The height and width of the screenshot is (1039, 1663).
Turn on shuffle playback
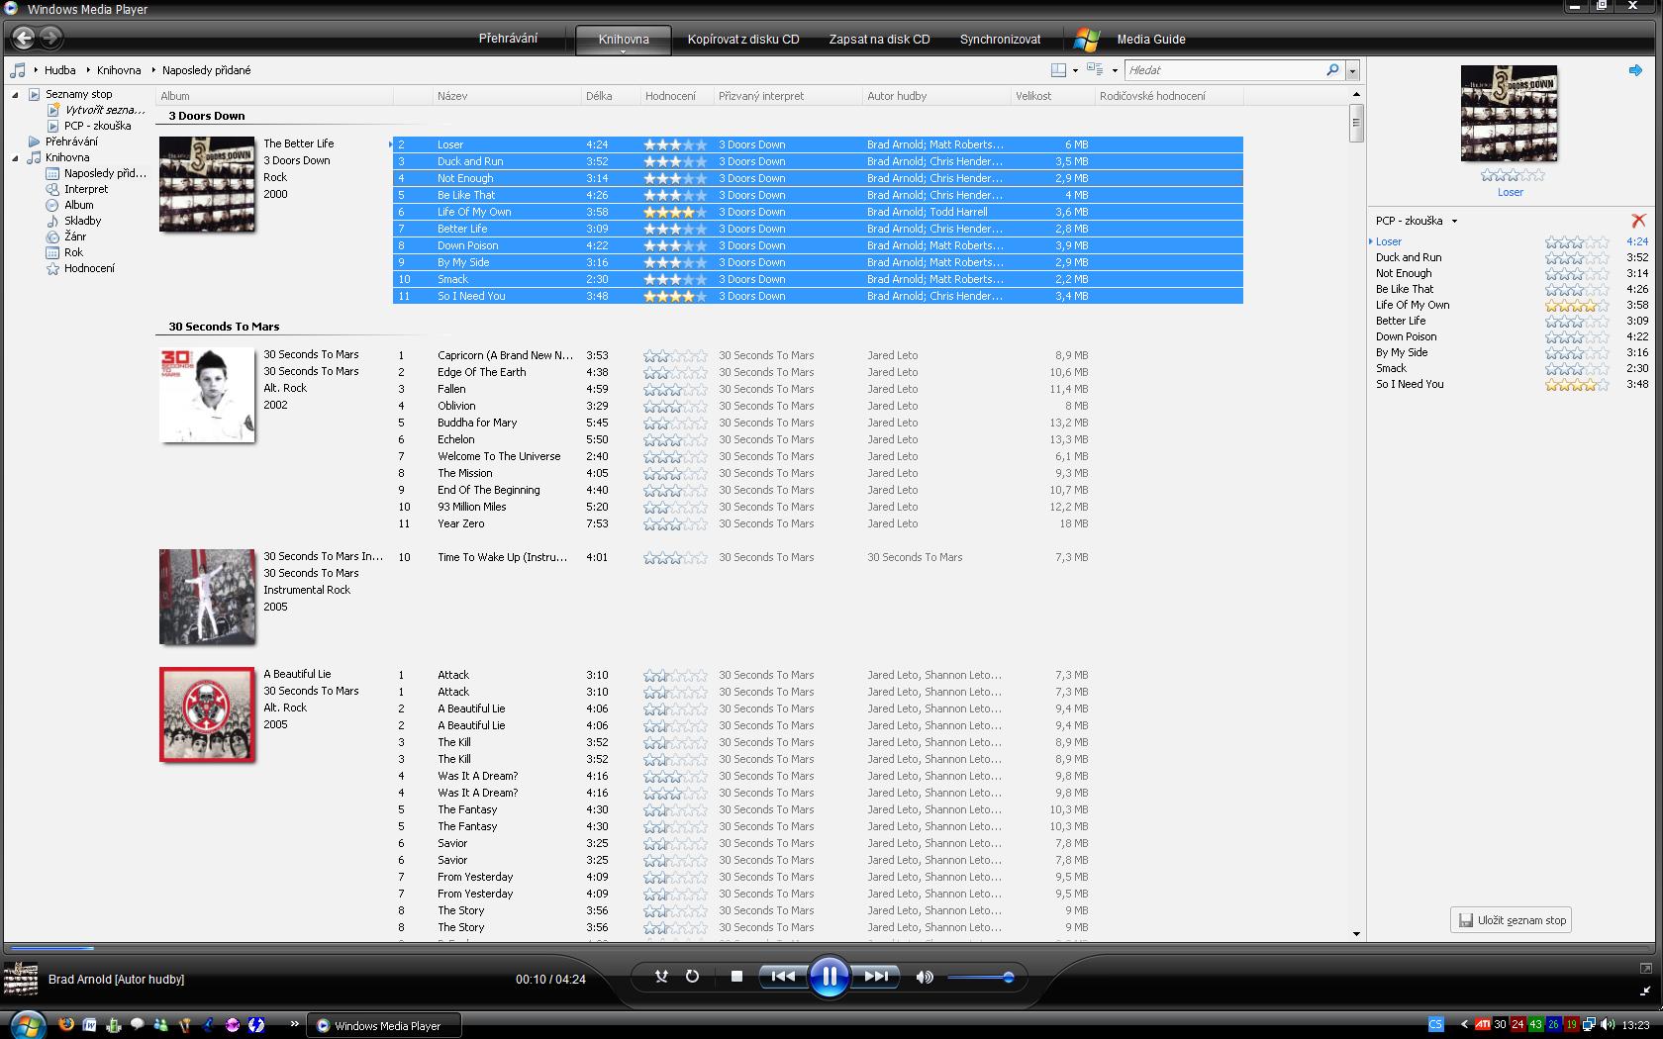point(661,977)
